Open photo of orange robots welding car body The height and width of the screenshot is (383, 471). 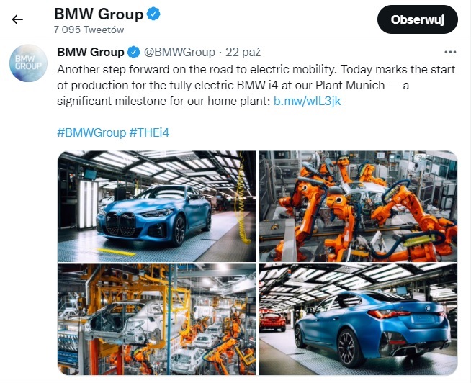[x=358, y=206]
